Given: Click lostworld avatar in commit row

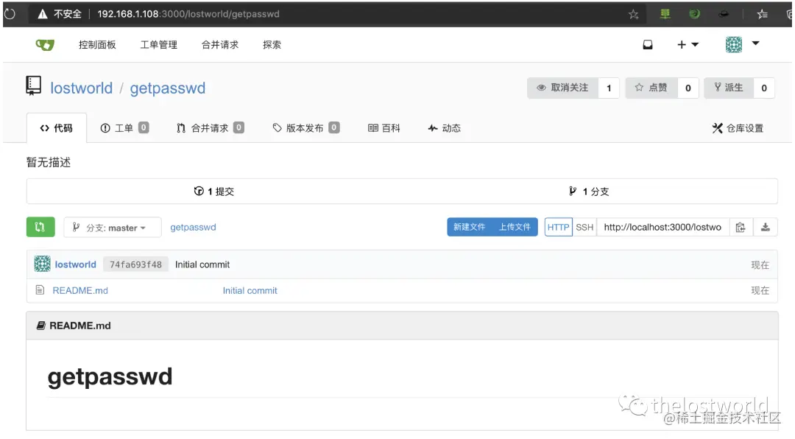Looking at the screenshot, I should (42, 264).
